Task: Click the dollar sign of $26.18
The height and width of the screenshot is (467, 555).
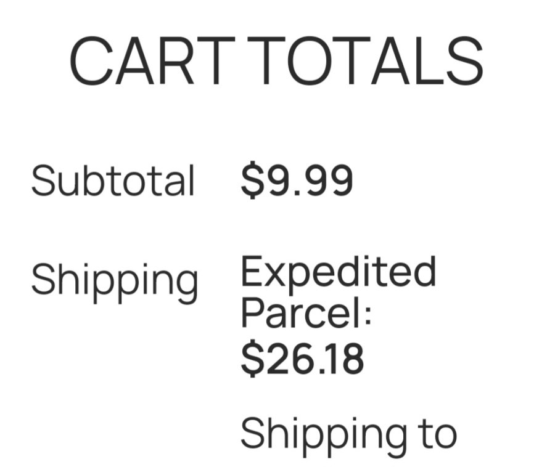Action: 251,359
